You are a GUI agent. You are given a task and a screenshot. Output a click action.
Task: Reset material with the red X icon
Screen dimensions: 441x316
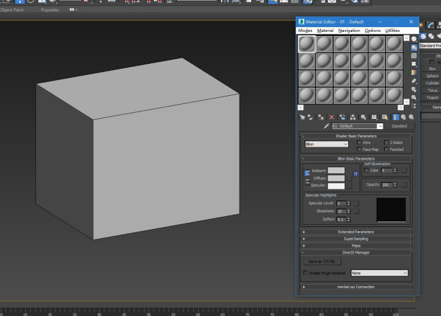(332, 117)
